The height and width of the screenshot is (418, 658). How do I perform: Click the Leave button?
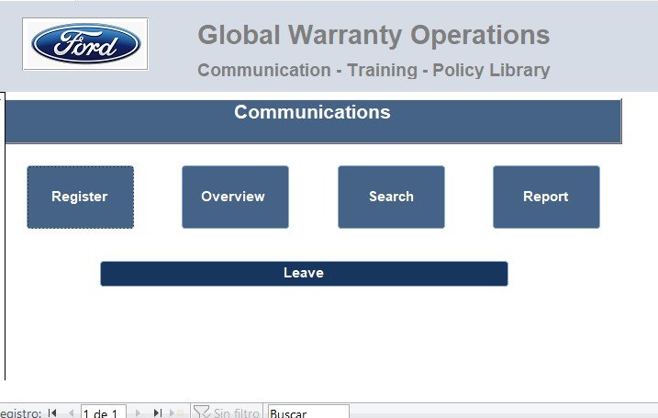coord(303,274)
